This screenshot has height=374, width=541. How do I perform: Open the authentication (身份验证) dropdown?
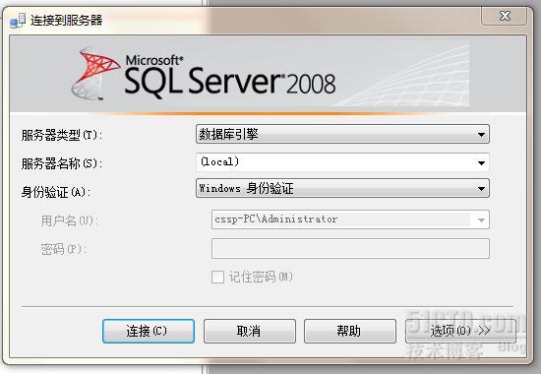pos(342,188)
